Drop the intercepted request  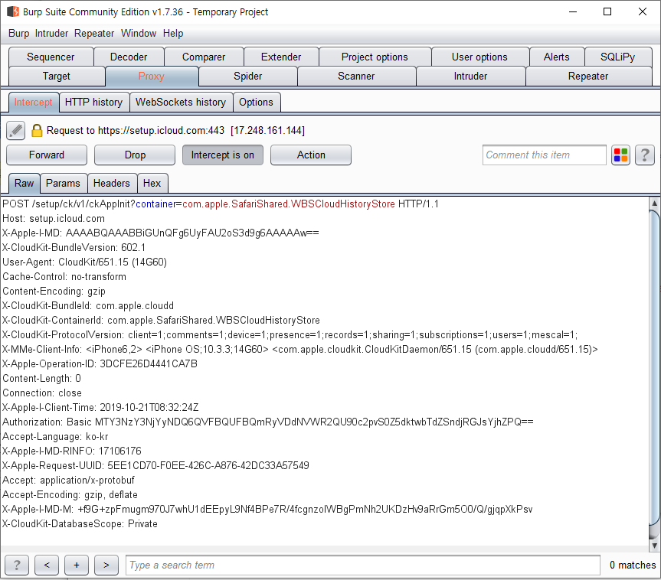[135, 155]
